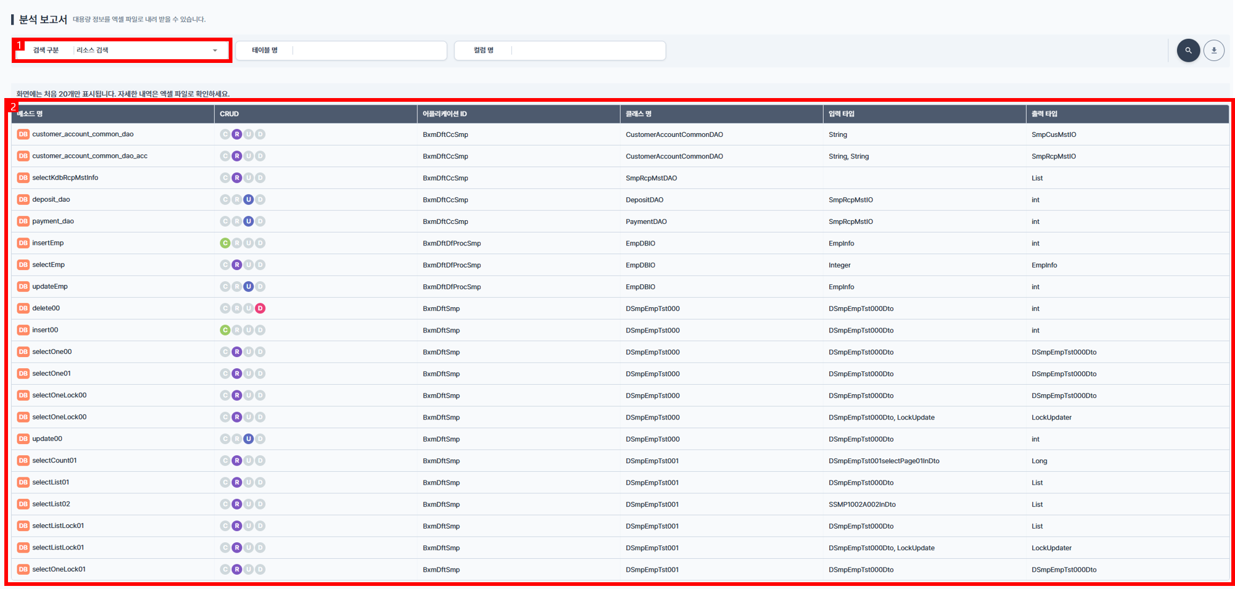Viewport: 1235px width, 589px height.
Task: Click output type SmpCusMstIO
Action: point(1054,134)
